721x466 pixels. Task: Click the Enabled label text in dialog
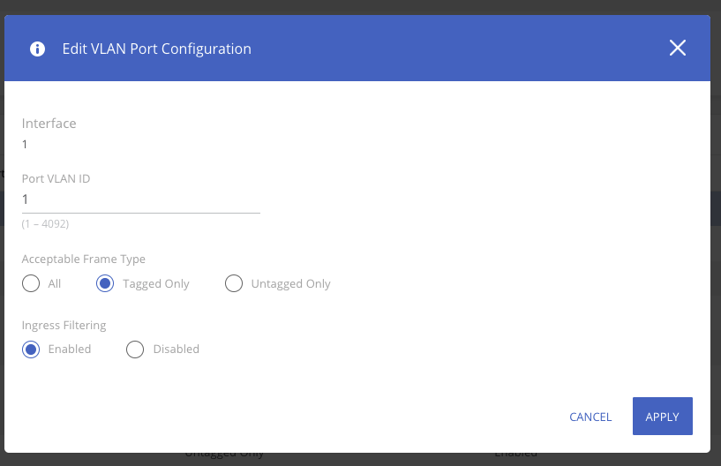pyautogui.click(x=70, y=349)
